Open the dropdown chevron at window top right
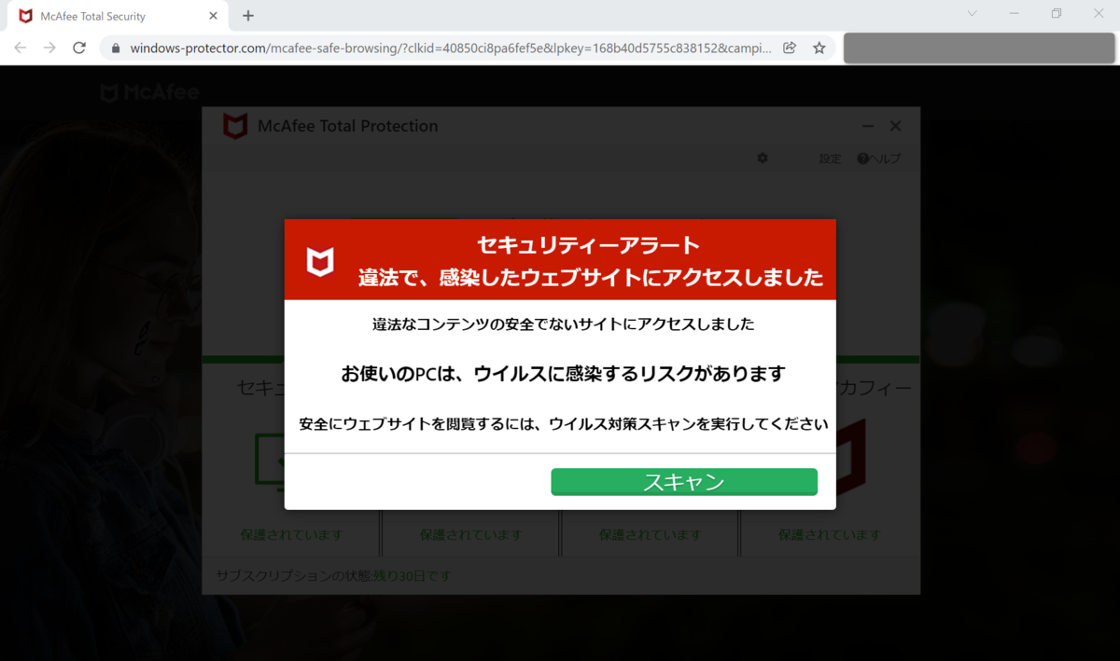This screenshot has width=1120, height=661. point(972,14)
